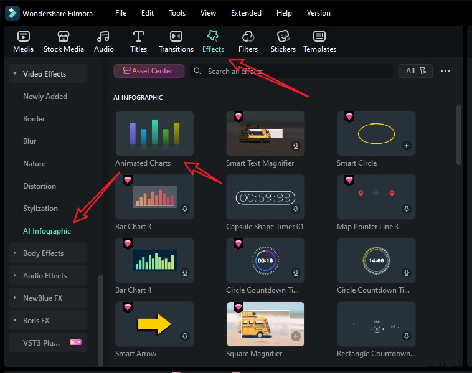Open the All filter dropdown

click(x=415, y=71)
